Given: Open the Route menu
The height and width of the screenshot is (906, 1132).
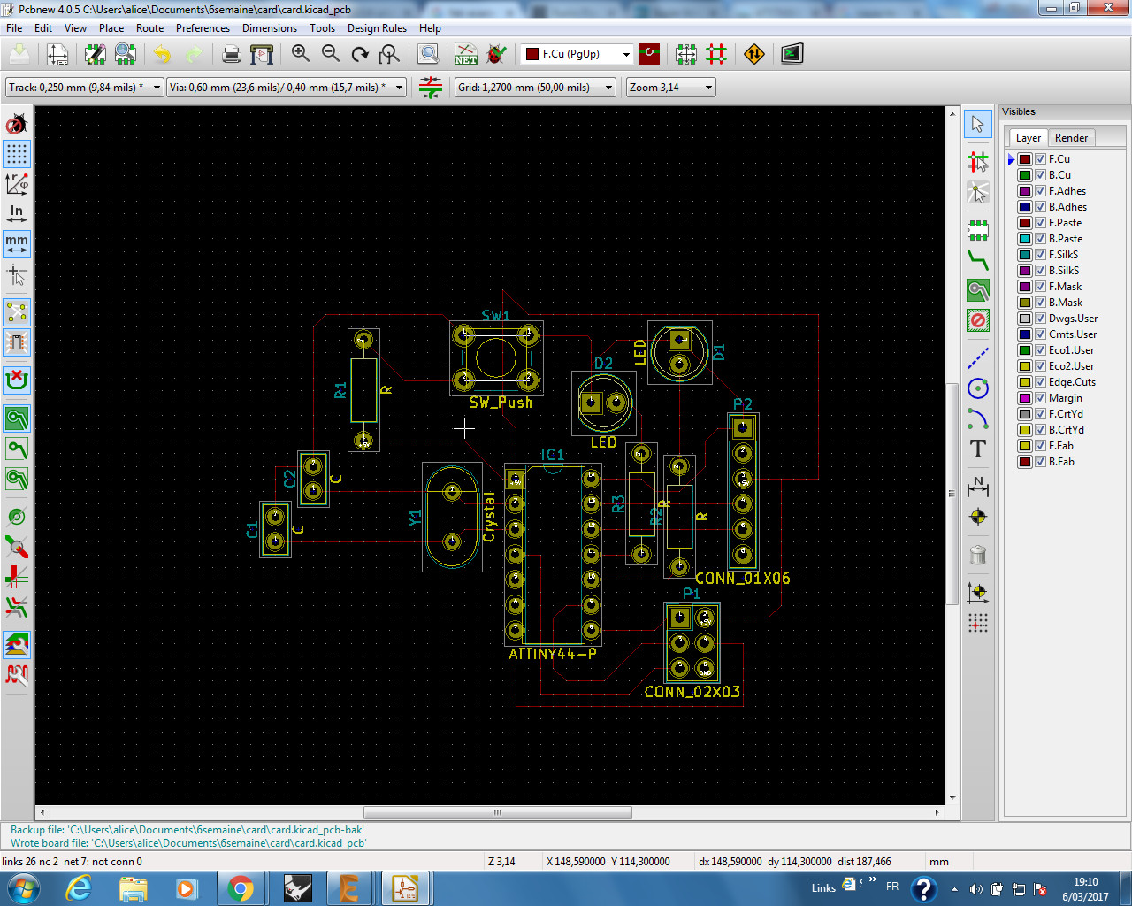Looking at the screenshot, I should click(149, 28).
